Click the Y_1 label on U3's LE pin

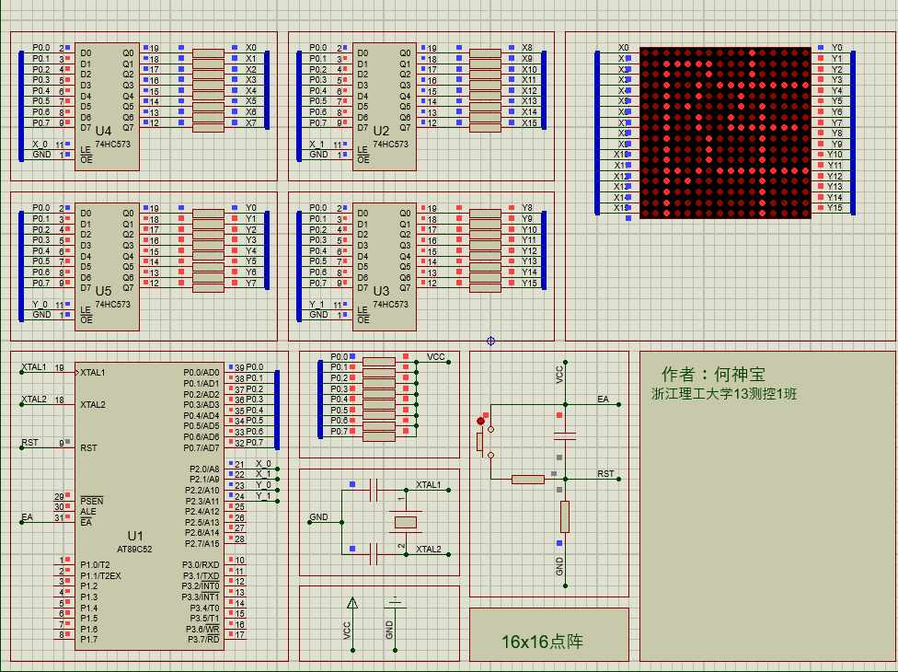point(317,304)
